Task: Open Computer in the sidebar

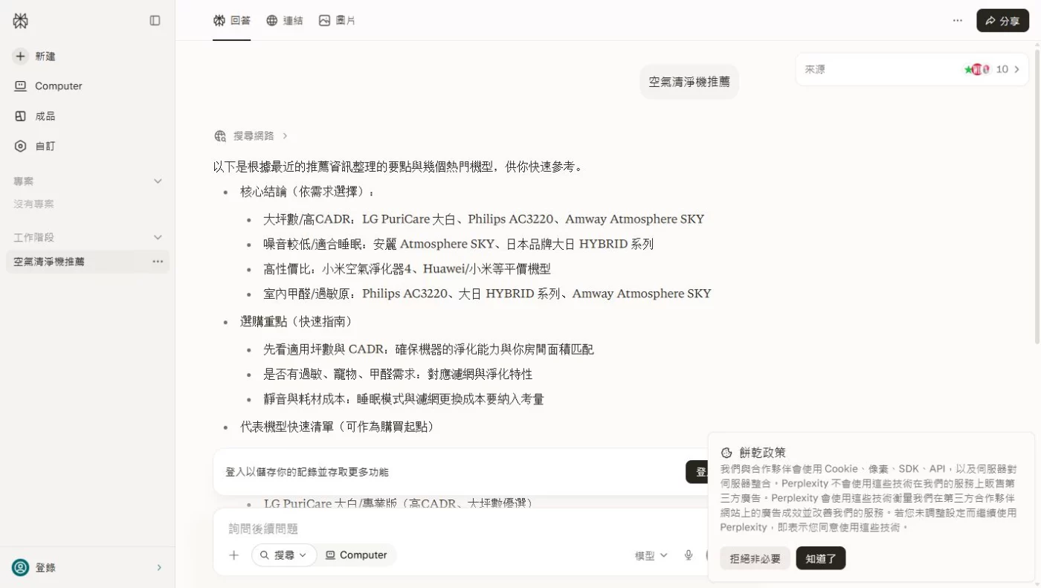Action: (48, 86)
